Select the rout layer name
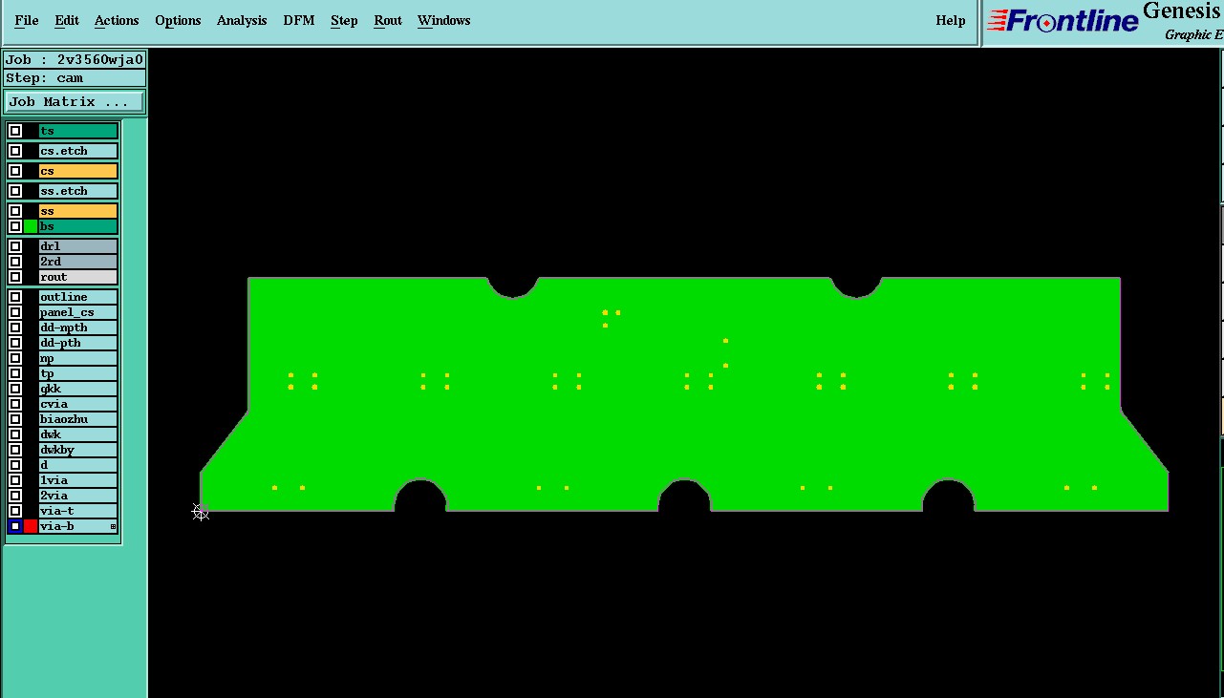1224x698 pixels. point(78,277)
